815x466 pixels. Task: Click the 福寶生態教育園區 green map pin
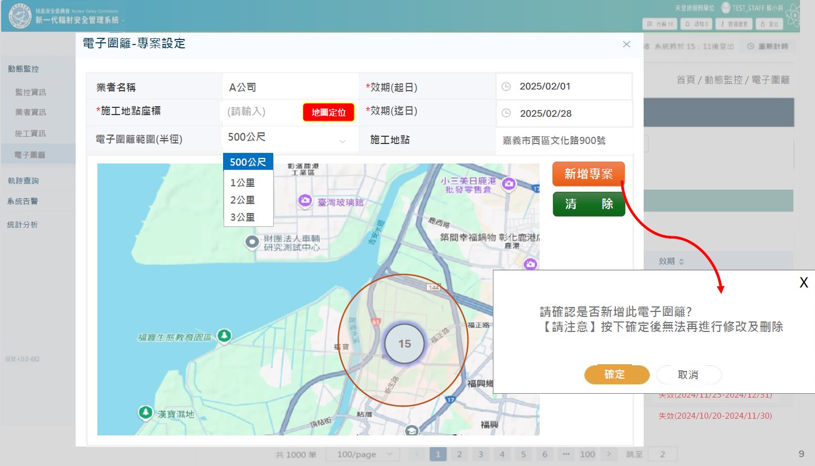pyautogui.click(x=224, y=335)
